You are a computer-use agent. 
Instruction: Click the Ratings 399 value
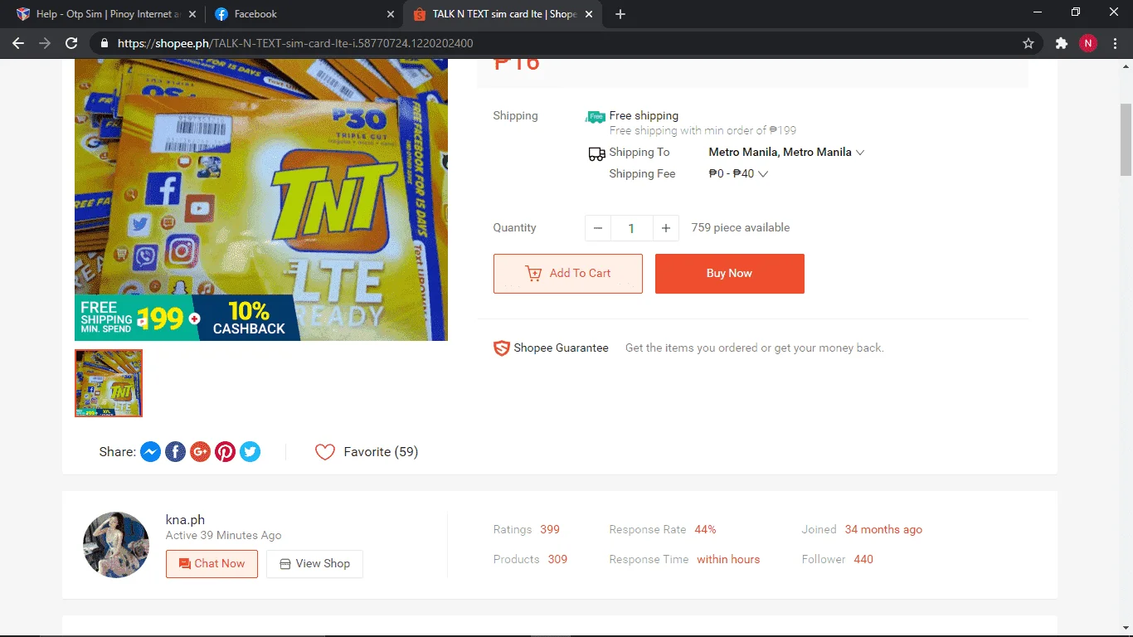pyautogui.click(x=550, y=530)
